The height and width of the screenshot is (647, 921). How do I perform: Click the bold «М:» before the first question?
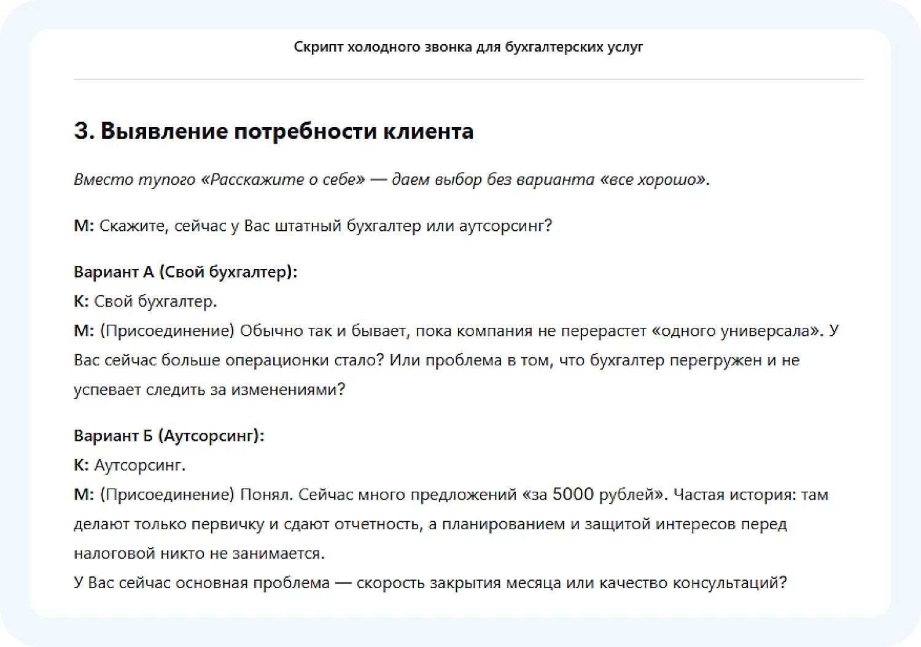pos(82,225)
